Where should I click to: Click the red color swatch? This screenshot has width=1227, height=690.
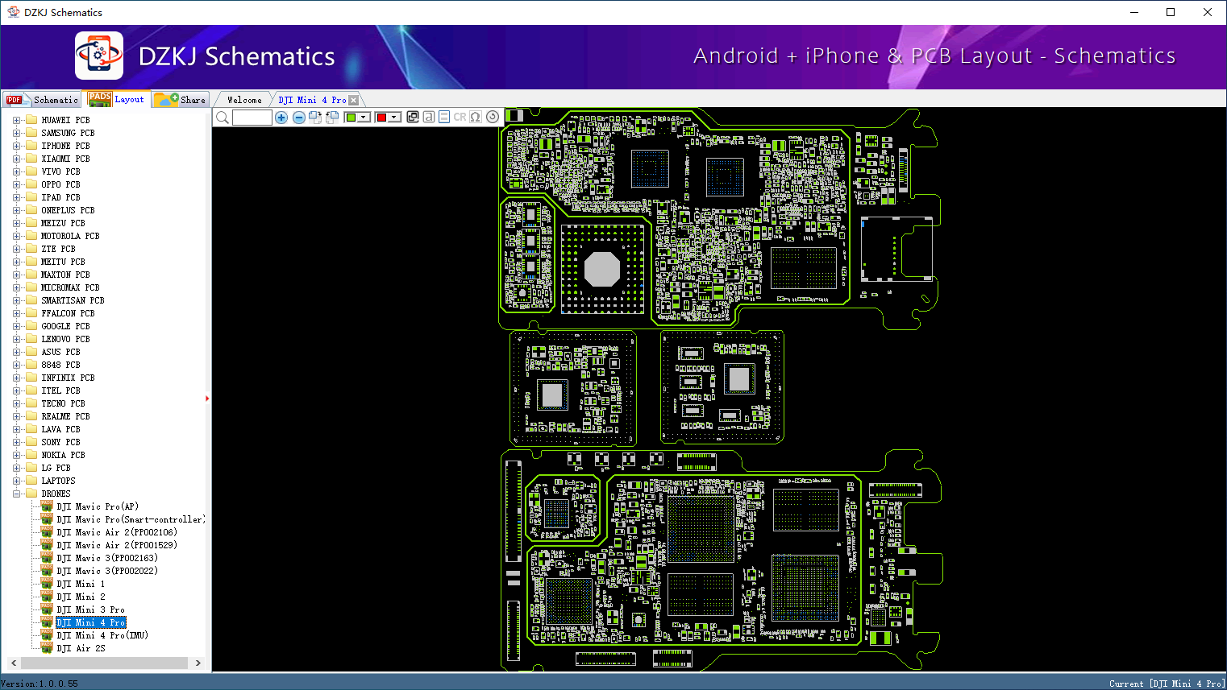[x=381, y=118]
